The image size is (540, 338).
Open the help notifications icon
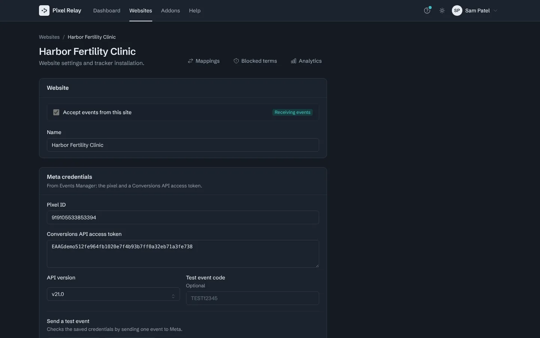click(x=427, y=11)
